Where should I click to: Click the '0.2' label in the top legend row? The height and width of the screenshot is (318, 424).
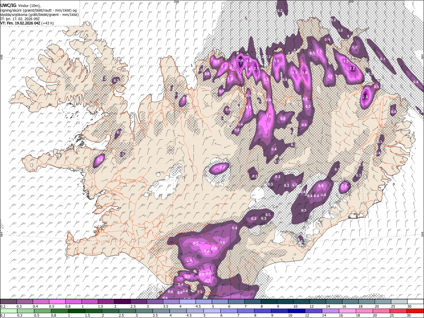(3, 306)
